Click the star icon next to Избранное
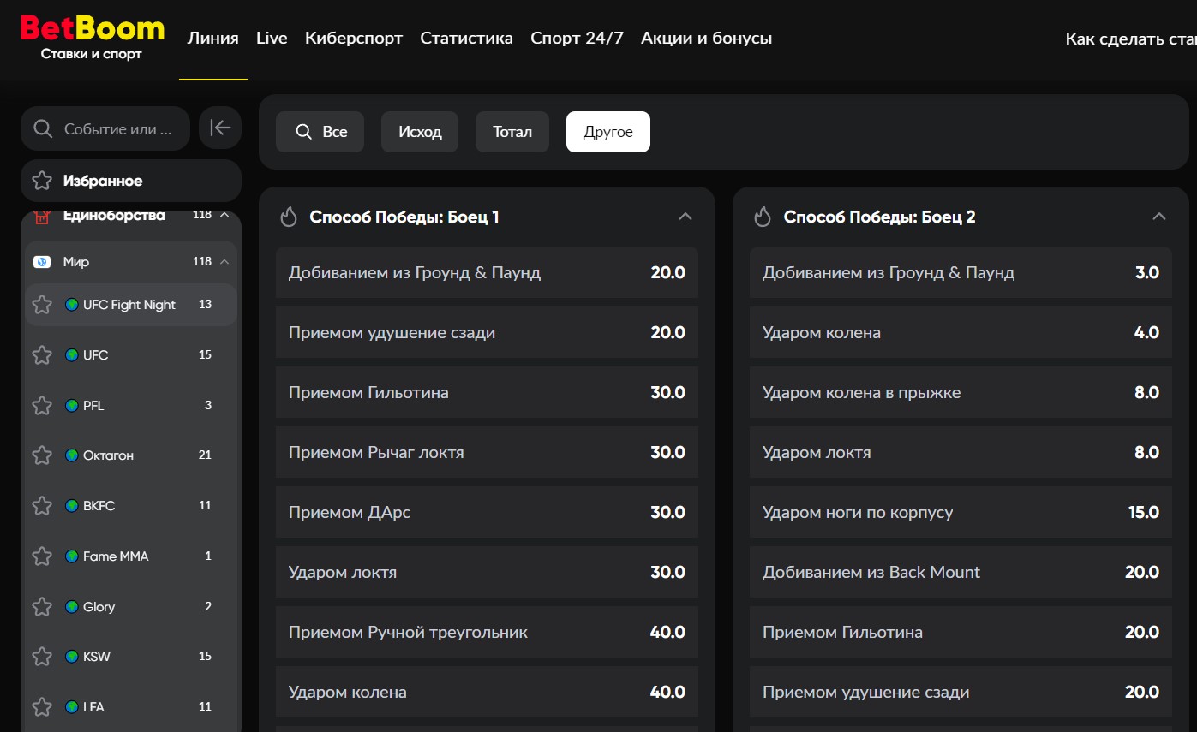The image size is (1197, 732). click(41, 181)
